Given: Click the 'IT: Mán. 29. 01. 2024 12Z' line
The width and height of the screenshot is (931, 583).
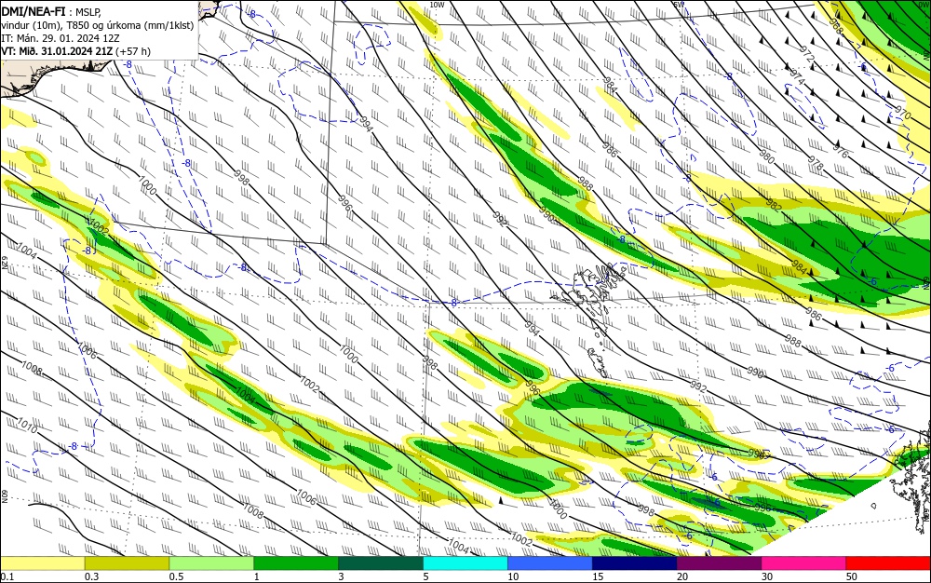Looking at the screenshot, I should (x=61, y=38).
